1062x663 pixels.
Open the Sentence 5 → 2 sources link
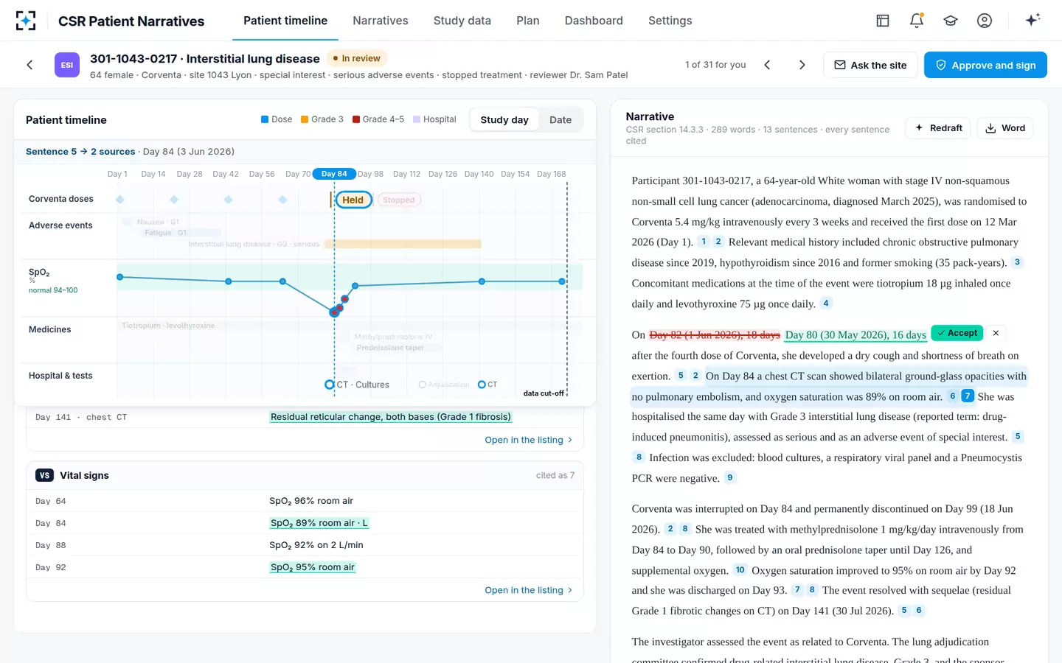click(x=80, y=152)
